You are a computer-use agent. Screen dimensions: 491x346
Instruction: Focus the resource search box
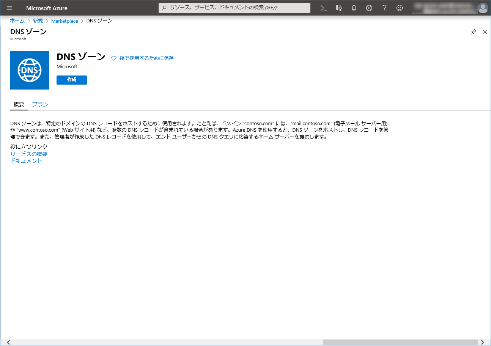coord(234,8)
